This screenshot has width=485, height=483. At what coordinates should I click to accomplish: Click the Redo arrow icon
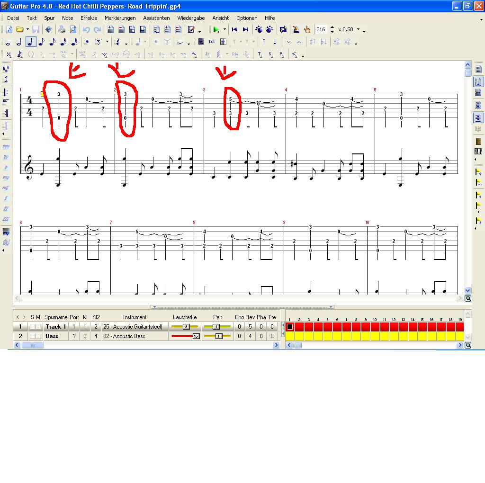tap(98, 29)
